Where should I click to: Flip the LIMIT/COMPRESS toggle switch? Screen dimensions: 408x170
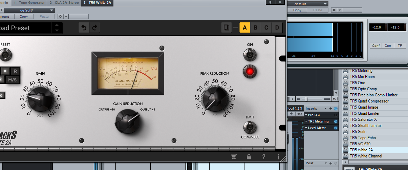(x=250, y=127)
